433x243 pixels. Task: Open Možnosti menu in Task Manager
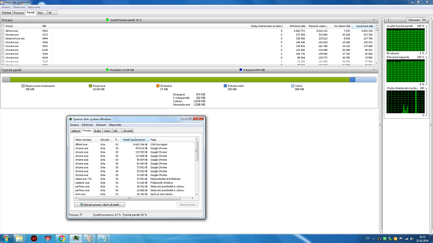pyautogui.click(x=87, y=125)
